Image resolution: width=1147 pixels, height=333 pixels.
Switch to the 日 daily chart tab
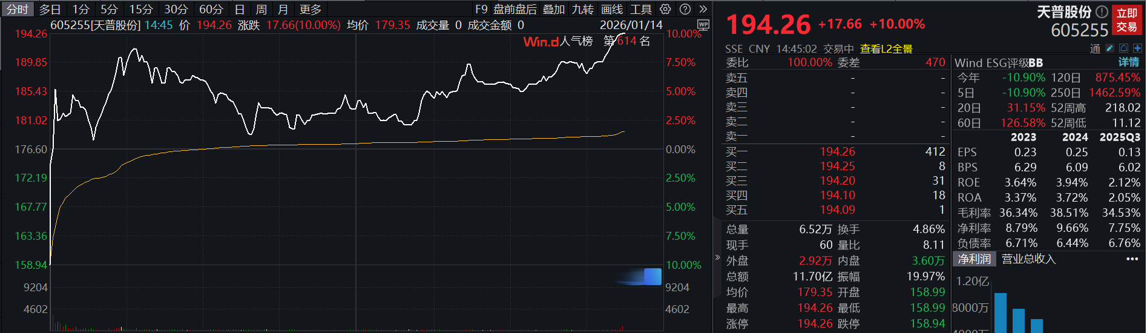tap(240, 9)
